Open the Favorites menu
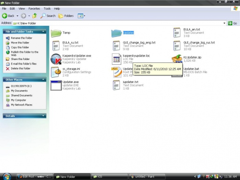Screen dimensions: 240x180 coord(34,9)
